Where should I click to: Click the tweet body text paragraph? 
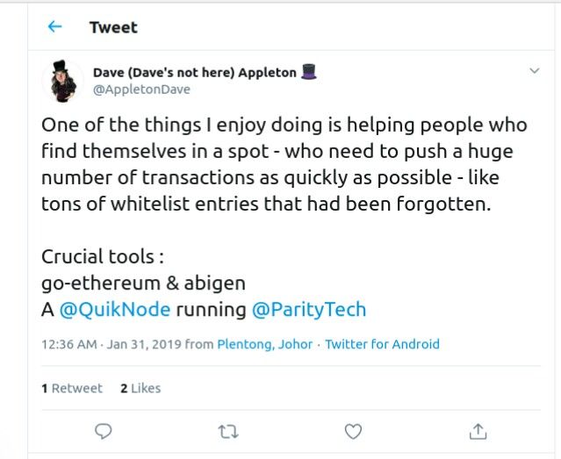click(284, 165)
